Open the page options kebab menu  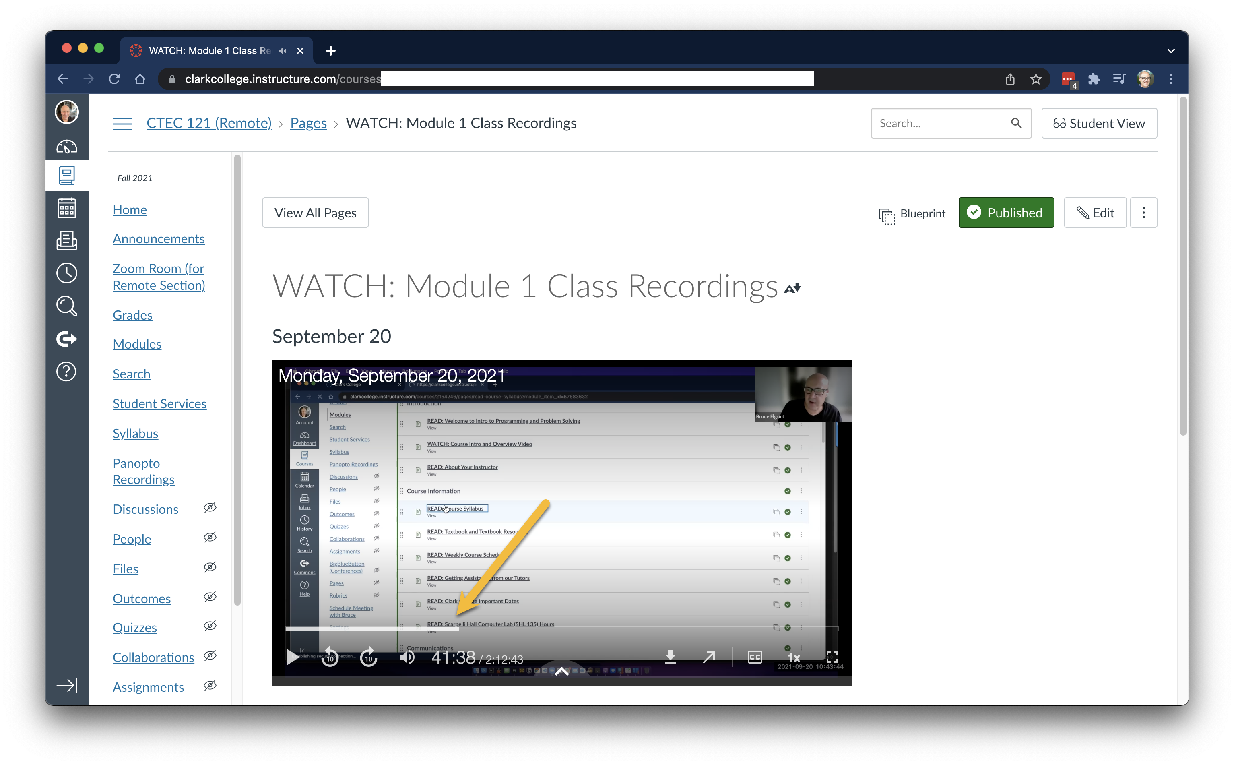(x=1143, y=213)
